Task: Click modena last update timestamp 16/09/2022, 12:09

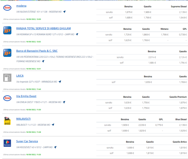Action: coord(33,19)
